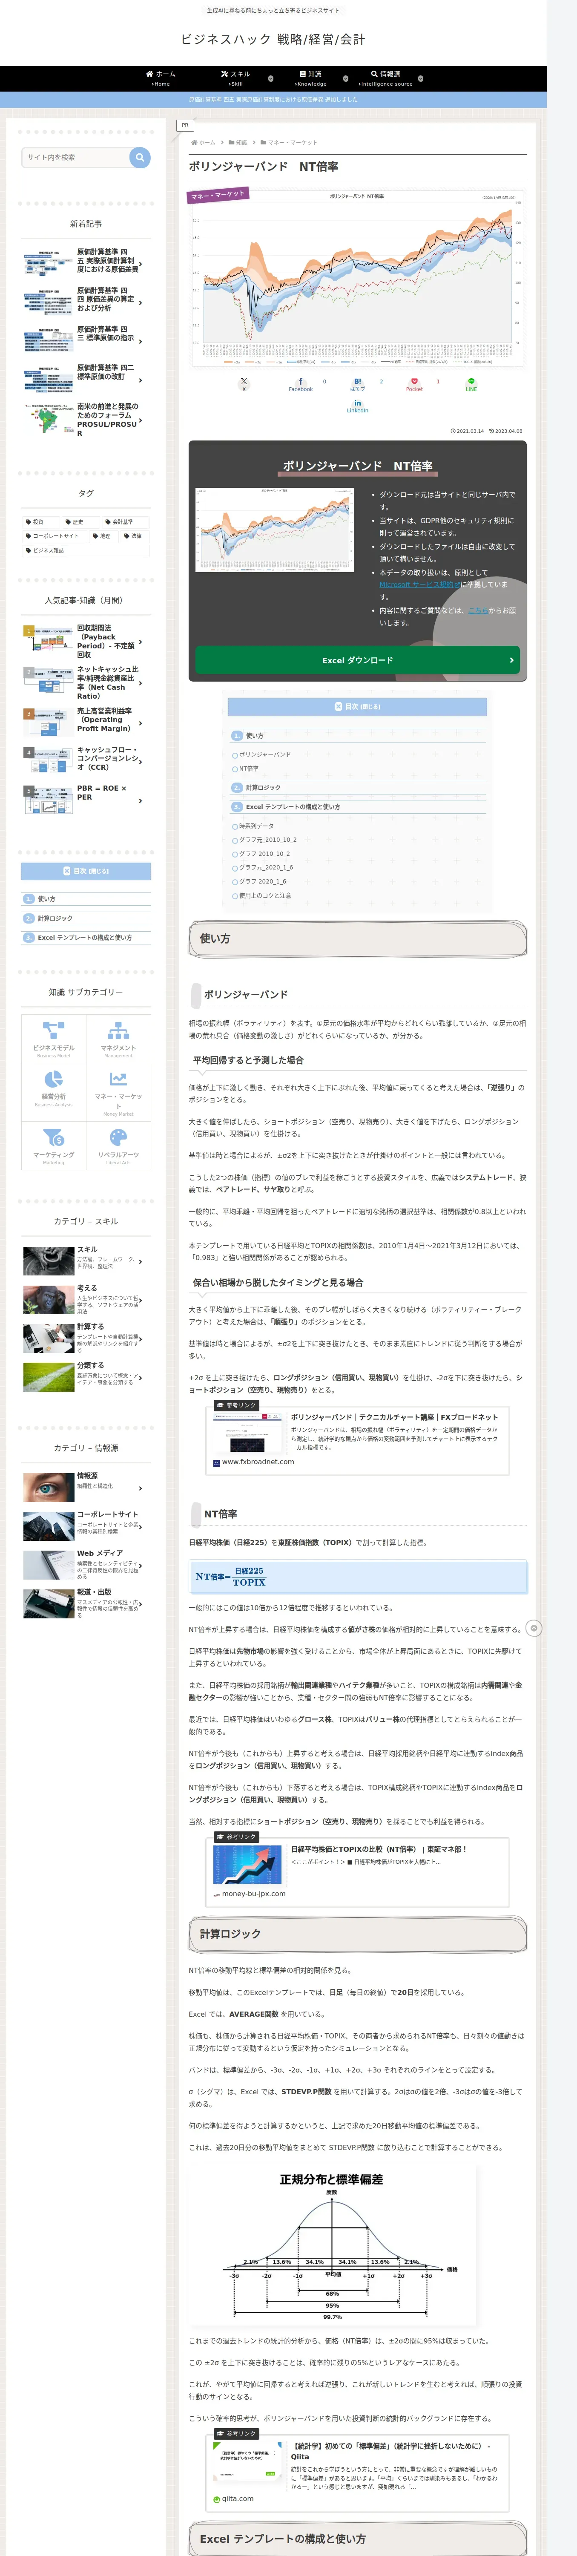Expand the 情報源 menu dropdown arrow
This screenshot has width=577, height=2556.
tap(420, 78)
